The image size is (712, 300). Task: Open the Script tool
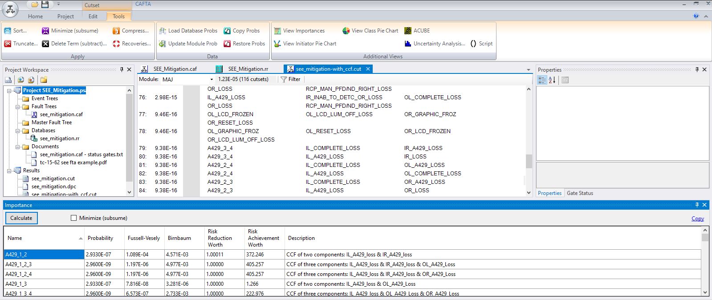[481, 44]
